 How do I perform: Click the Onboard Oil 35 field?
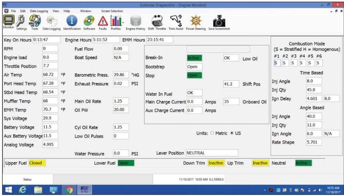pyautogui.click(x=231, y=101)
